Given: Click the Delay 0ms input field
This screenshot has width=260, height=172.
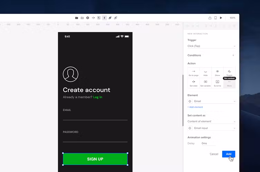Looking at the screenshot, I should tap(208, 143).
